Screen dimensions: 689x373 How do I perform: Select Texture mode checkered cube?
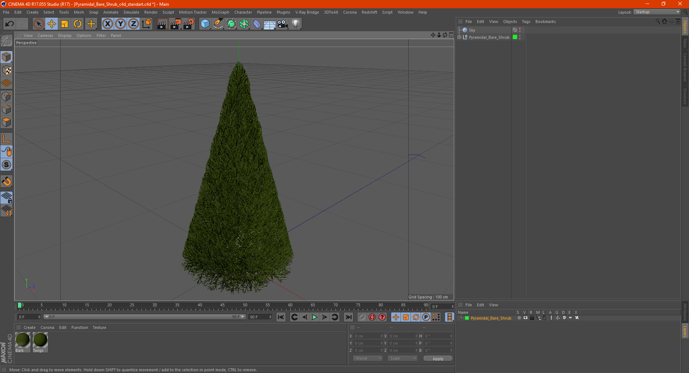[6, 70]
